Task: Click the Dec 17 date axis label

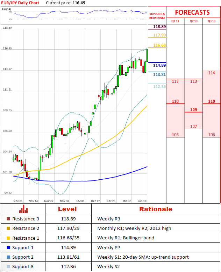Action: tap(95, 201)
